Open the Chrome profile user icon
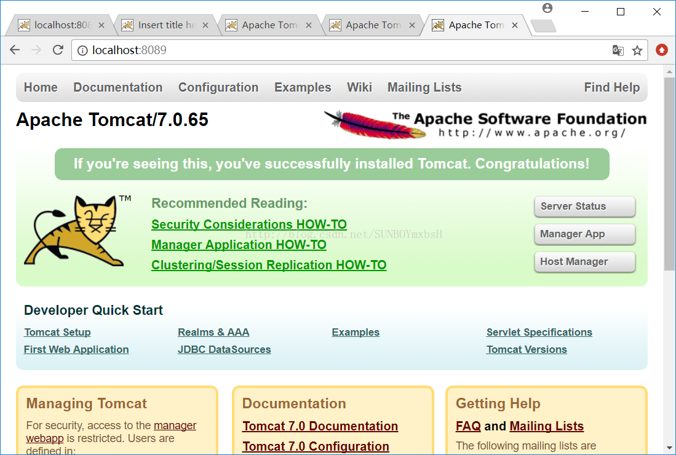676x455 pixels. pyautogui.click(x=547, y=8)
